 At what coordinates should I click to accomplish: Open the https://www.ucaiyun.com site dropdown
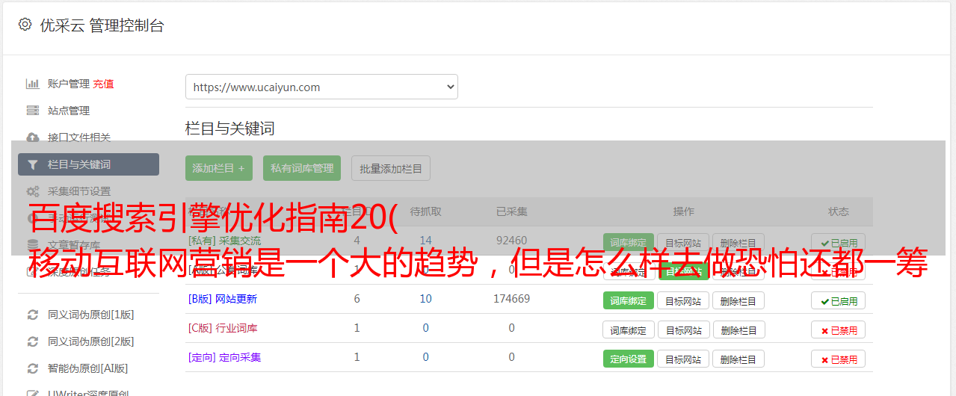tap(321, 87)
